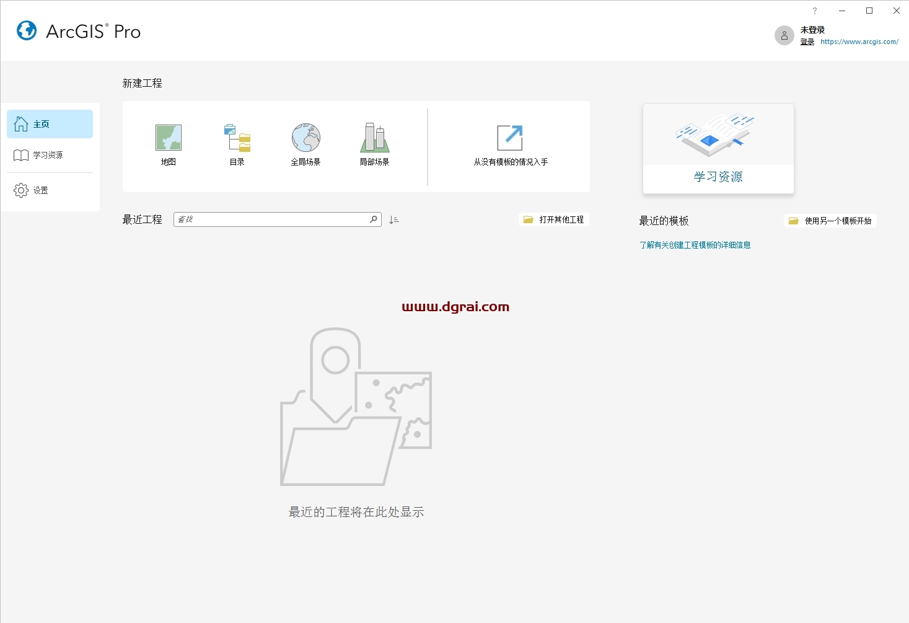Open the 了解有关创建工程模板的详细信息 link

(x=695, y=245)
